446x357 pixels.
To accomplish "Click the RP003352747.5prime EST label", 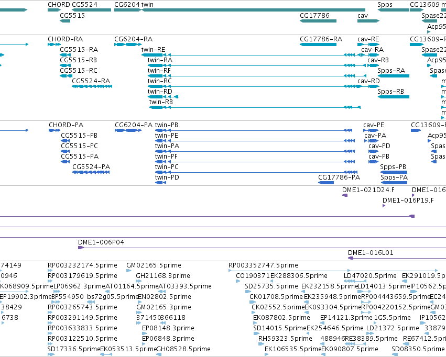I will pyautogui.click(x=264, y=265).
